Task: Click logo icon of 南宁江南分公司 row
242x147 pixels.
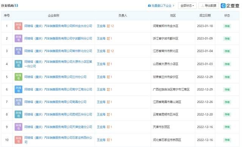Action: point(19,89)
